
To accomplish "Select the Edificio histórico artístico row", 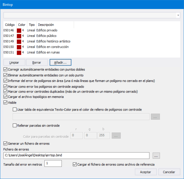I will (53, 41).
